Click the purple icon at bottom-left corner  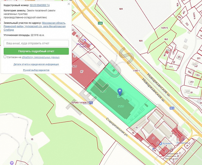coord(12,163)
